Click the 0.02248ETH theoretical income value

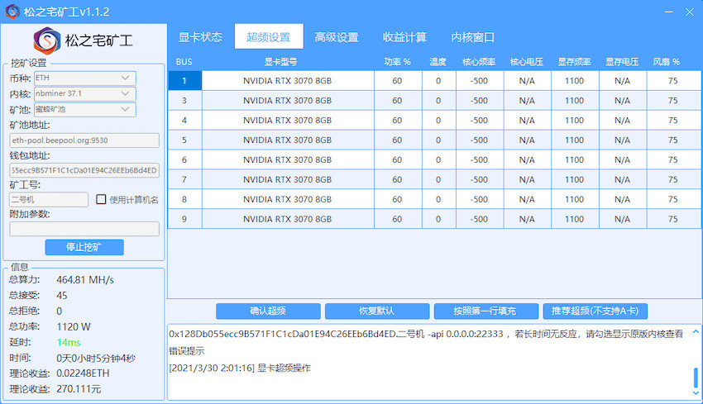pos(83,373)
